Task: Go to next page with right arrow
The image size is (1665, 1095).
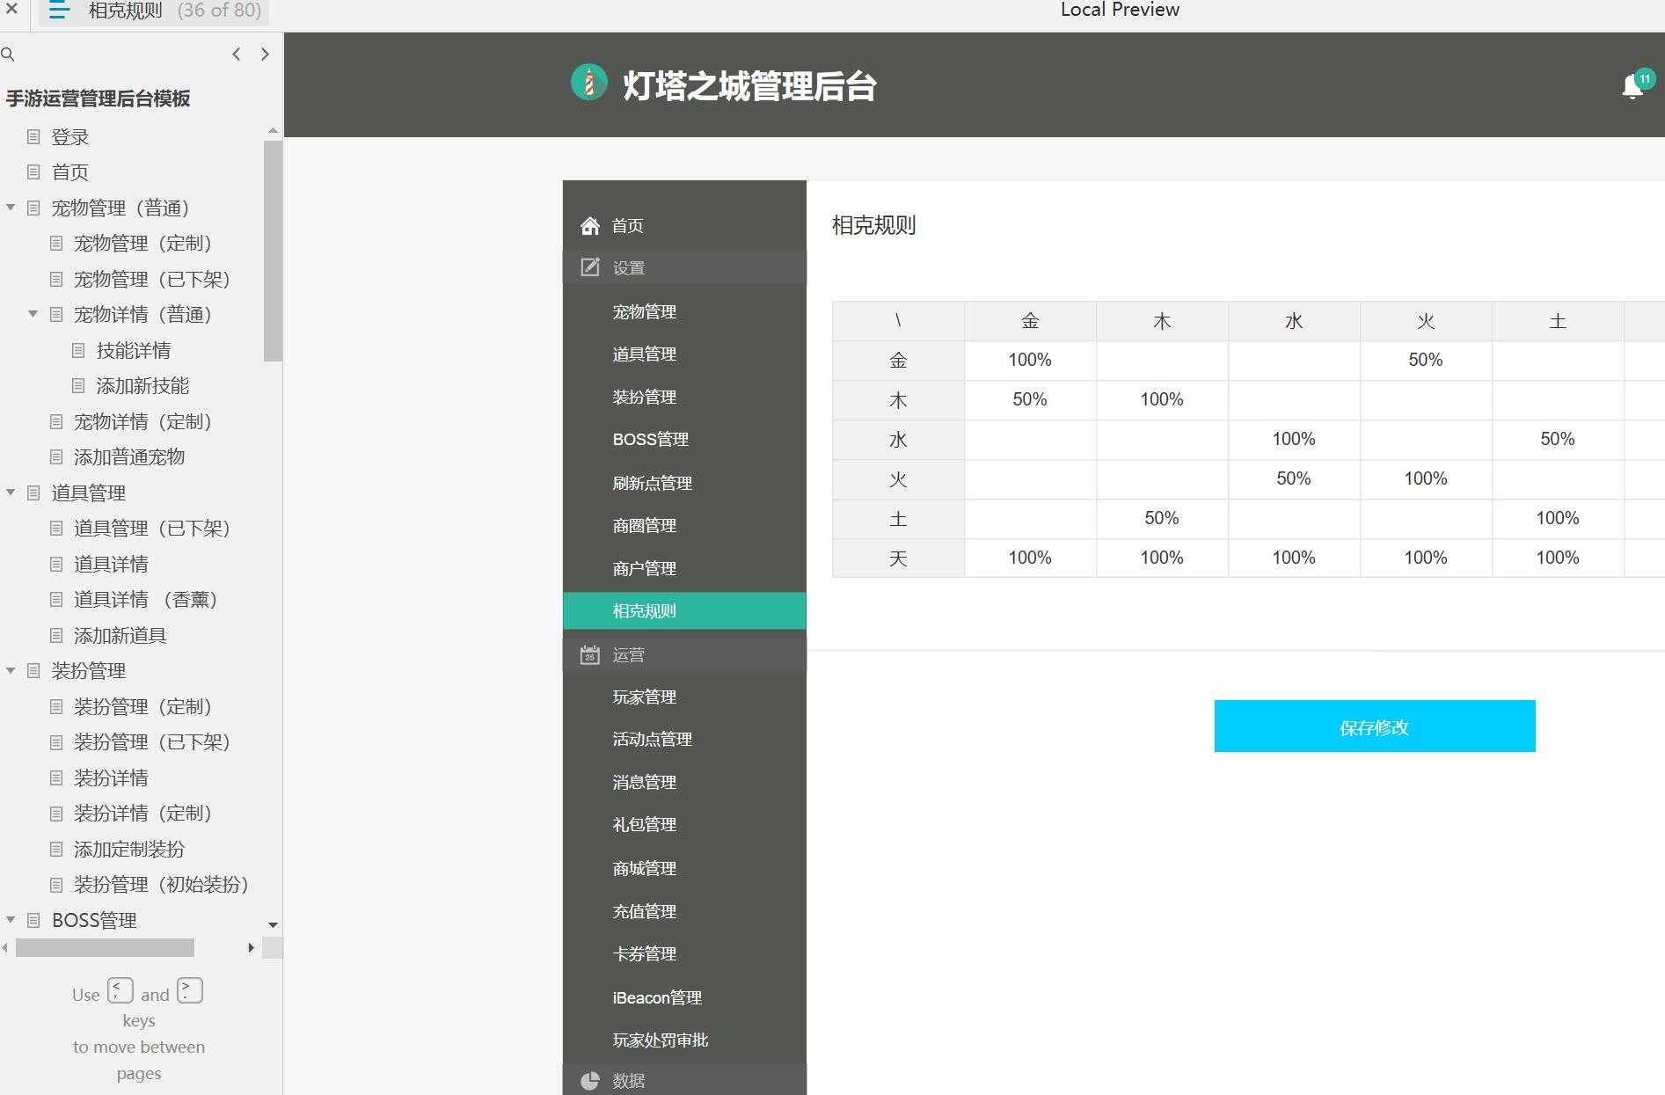Action: tap(266, 54)
